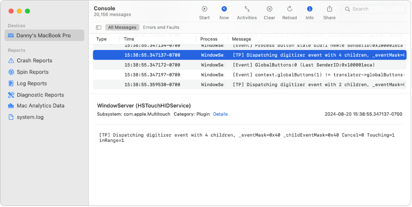Viewport: 412px width, 207px height.
Task: Toggle the Activities toolbar button
Action: pyautogui.click(x=247, y=9)
